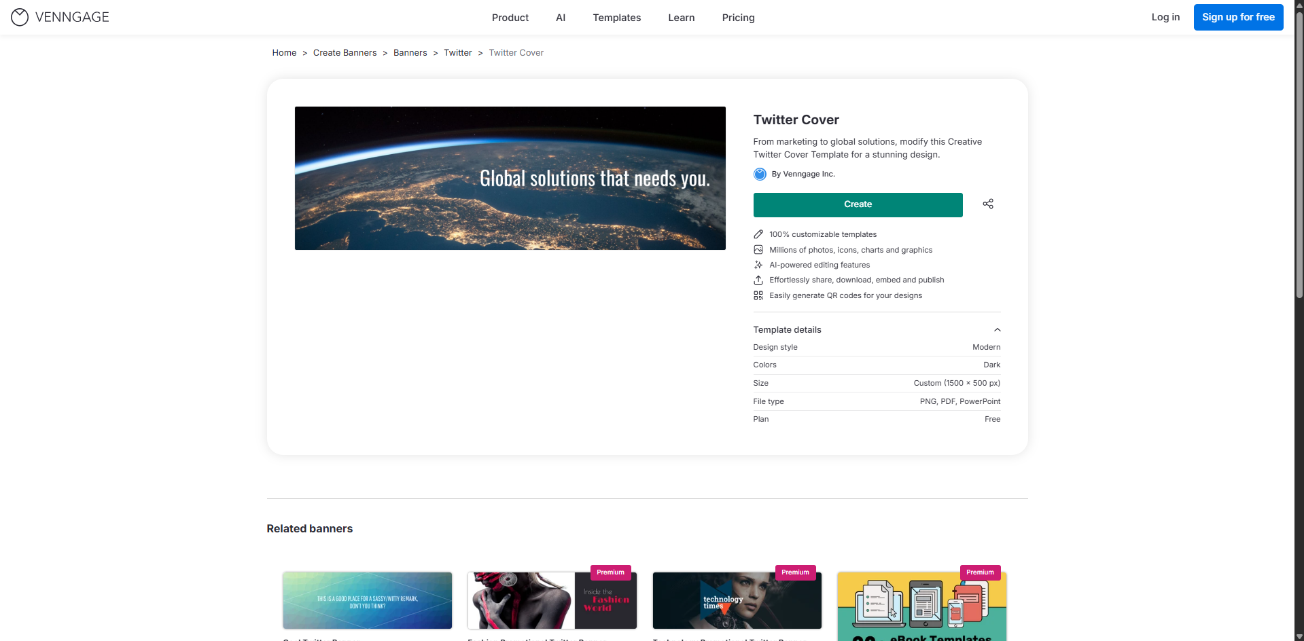Click the page vertical scrollbar
The width and height of the screenshot is (1304, 641).
(x=1299, y=156)
